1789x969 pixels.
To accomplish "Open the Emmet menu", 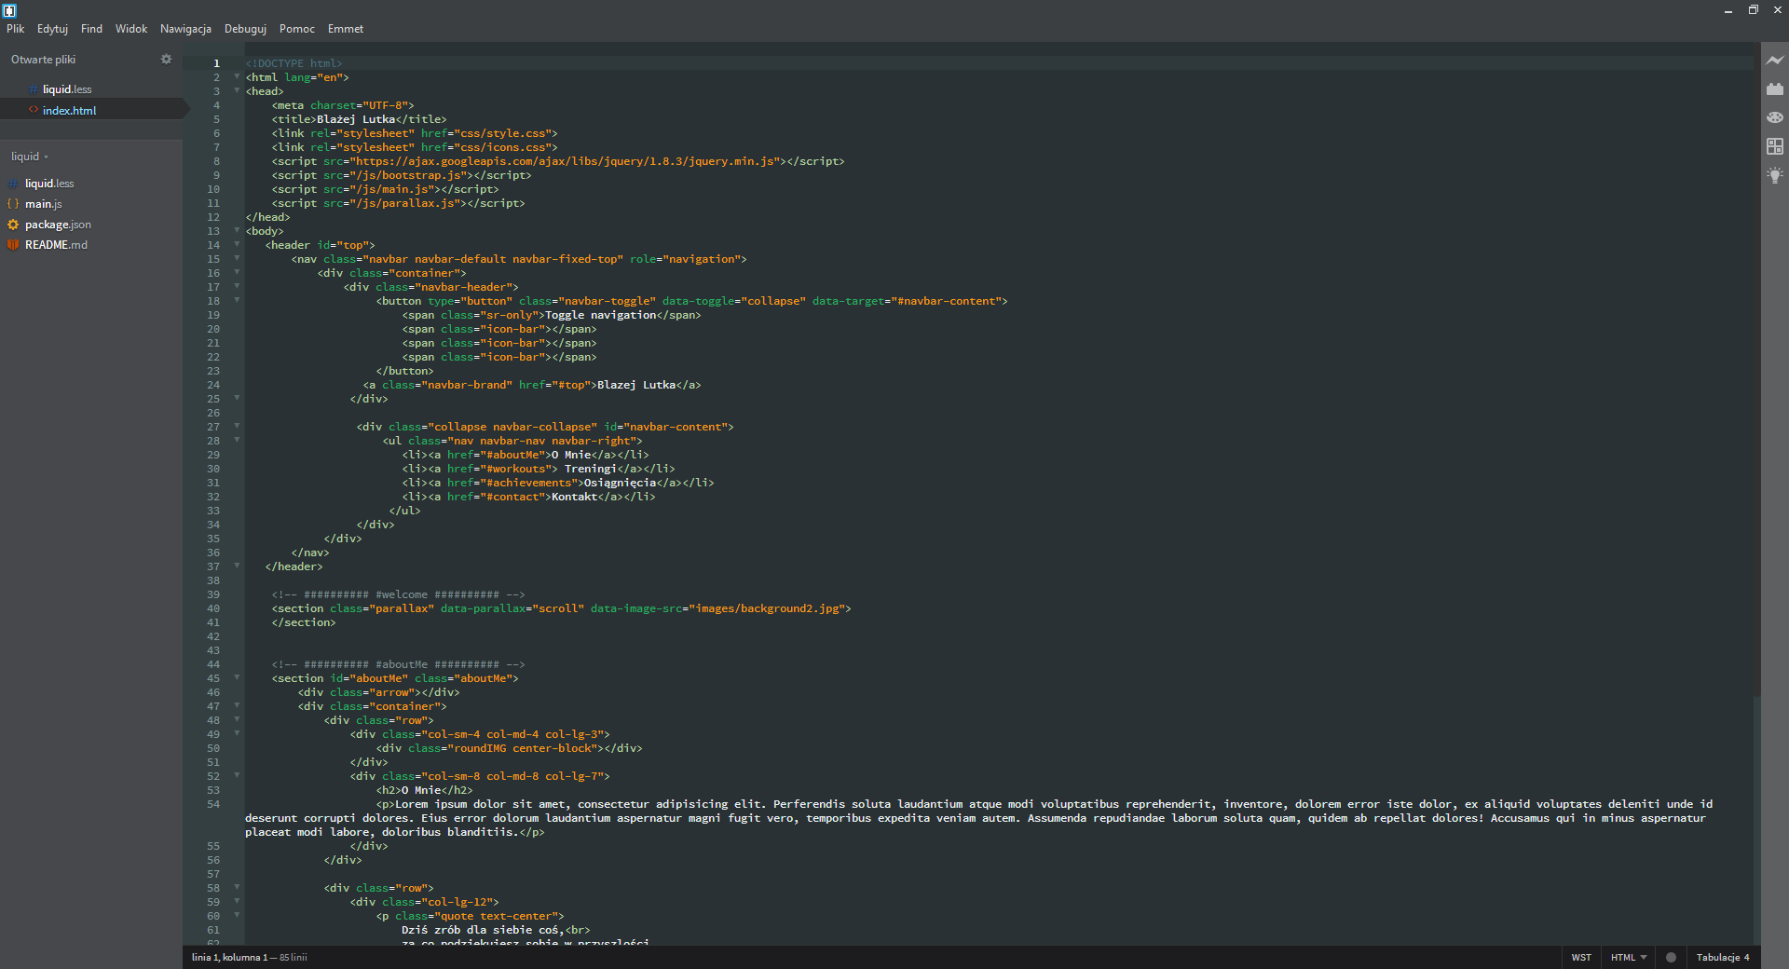I will [x=345, y=29].
